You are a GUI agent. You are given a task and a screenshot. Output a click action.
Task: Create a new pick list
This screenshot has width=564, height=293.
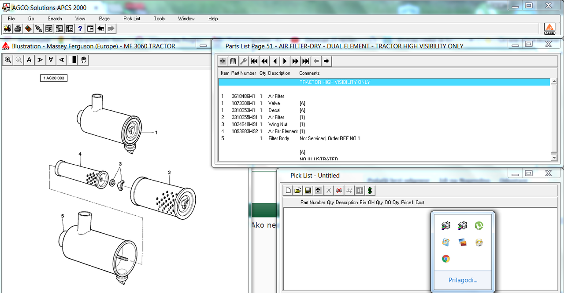pyautogui.click(x=288, y=190)
